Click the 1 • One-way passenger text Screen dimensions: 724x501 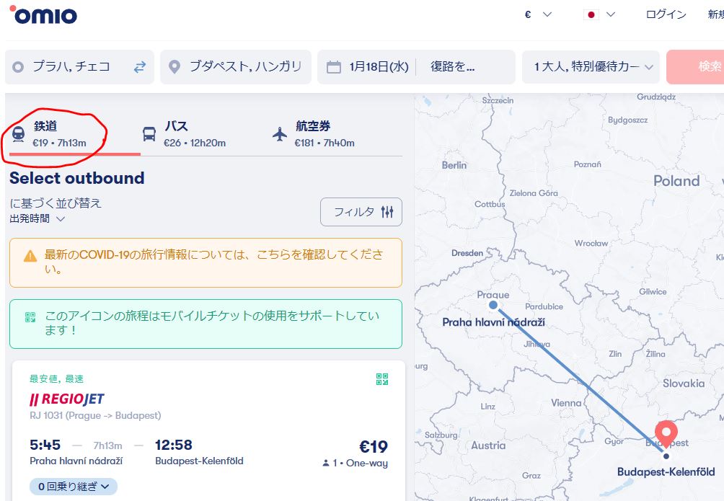tap(355, 463)
